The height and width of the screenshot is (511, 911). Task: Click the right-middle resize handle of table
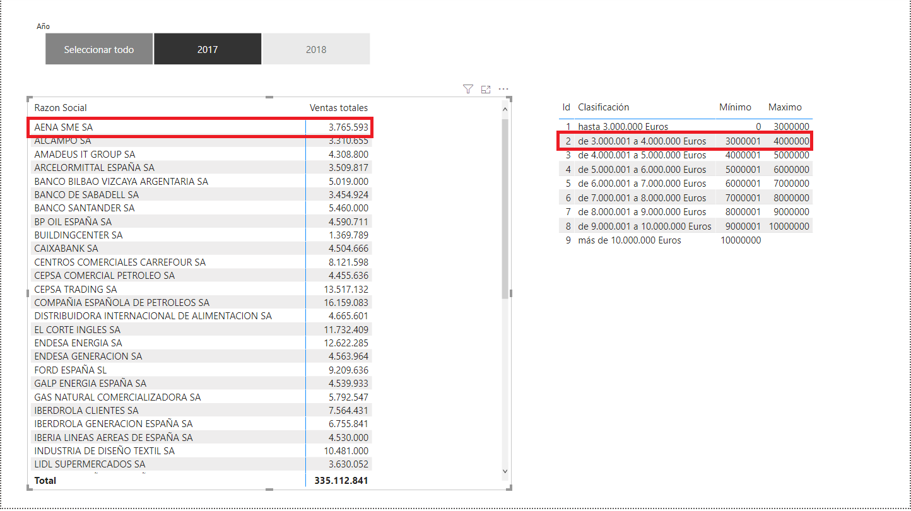tap(510, 293)
